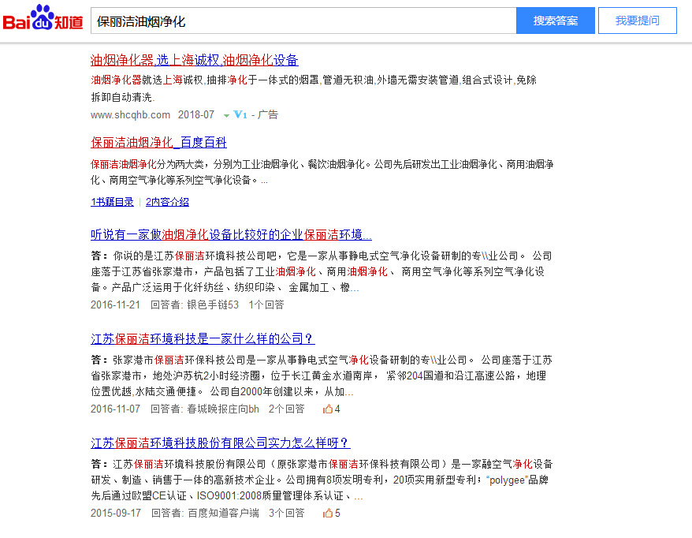Click the 2内容介绍 link
The height and width of the screenshot is (538, 692).
(167, 202)
